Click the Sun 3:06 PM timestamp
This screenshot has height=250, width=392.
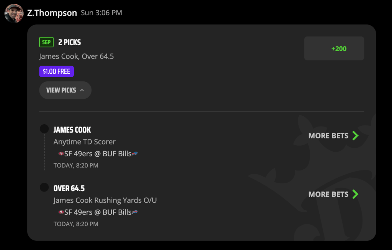(x=101, y=13)
